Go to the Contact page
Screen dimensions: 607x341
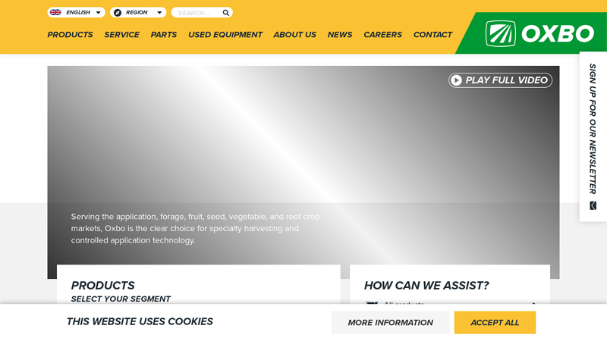point(432,35)
